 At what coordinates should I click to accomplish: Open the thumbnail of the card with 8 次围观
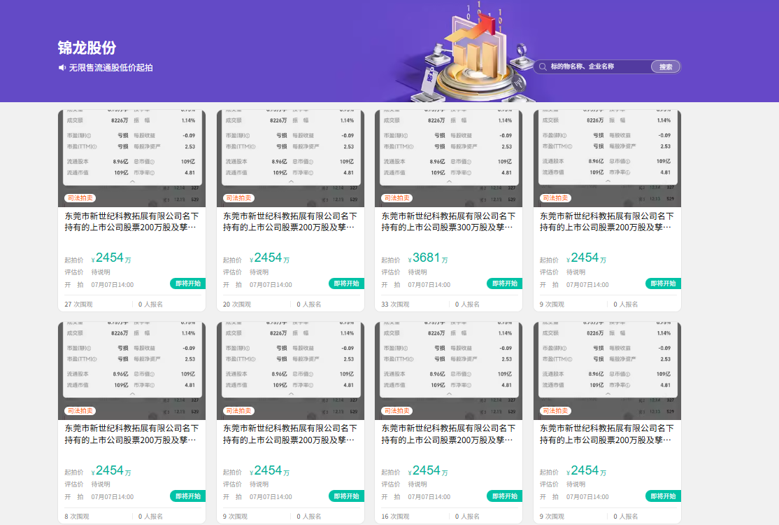pos(131,371)
